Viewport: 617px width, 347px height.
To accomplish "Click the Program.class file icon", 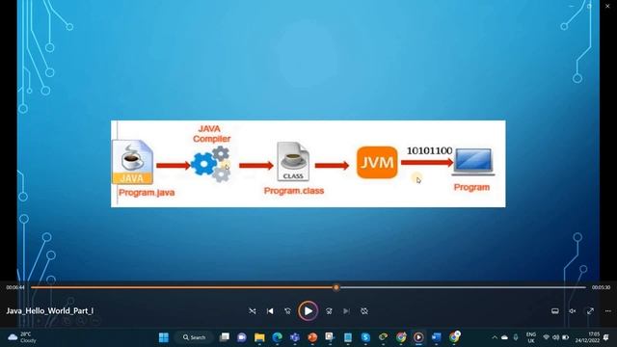I will tap(293, 161).
